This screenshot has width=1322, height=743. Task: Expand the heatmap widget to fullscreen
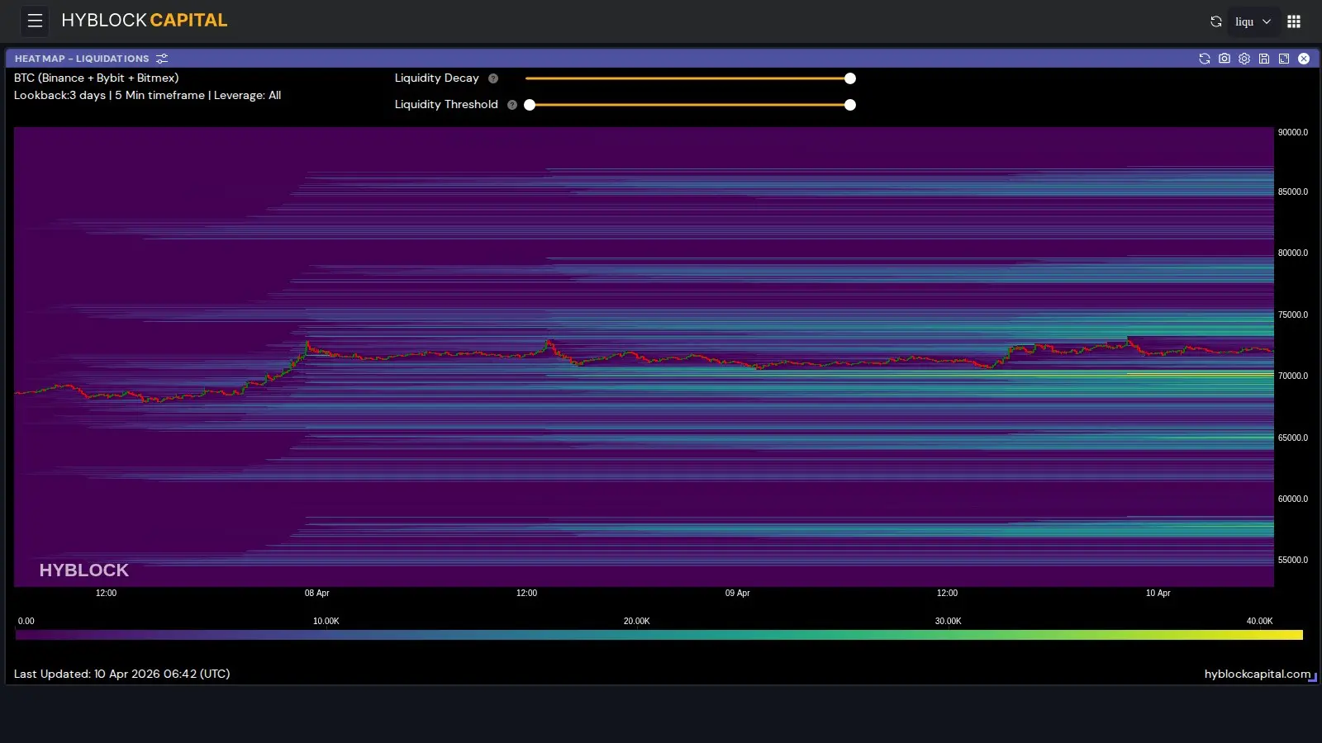coord(1284,59)
